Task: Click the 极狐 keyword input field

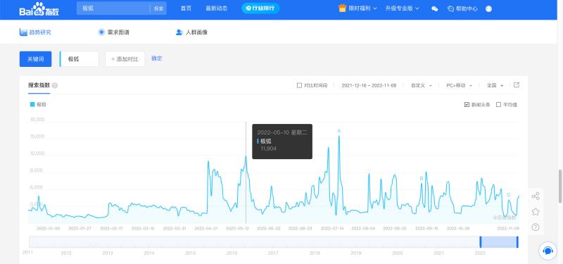Action: [x=80, y=59]
